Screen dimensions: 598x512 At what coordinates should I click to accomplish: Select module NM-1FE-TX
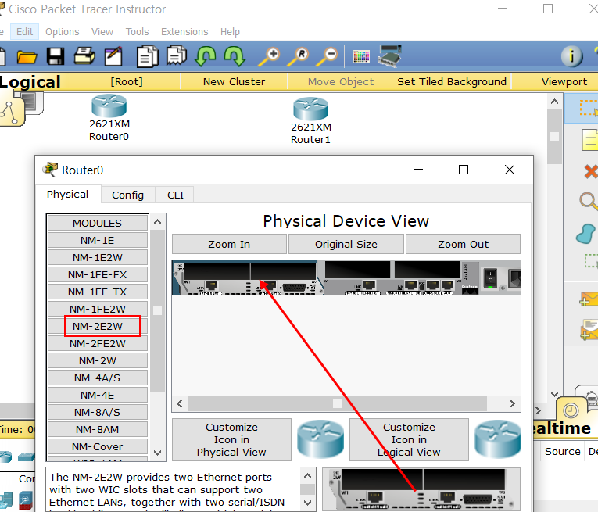97,292
